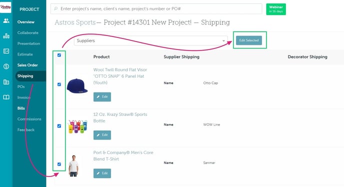Screen dimensions: 344x187
Task: Open the dollar sign finance icon
Action: [6, 66]
